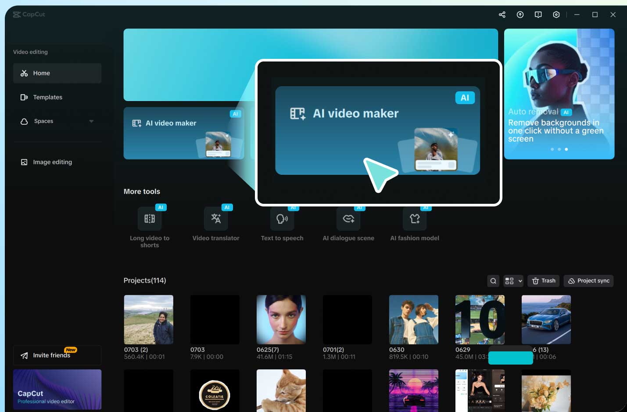Open the phone editing screenshot project thumbnail

(480, 391)
